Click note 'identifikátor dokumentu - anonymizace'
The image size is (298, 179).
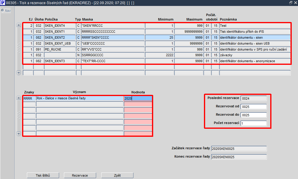click(255, 61)
